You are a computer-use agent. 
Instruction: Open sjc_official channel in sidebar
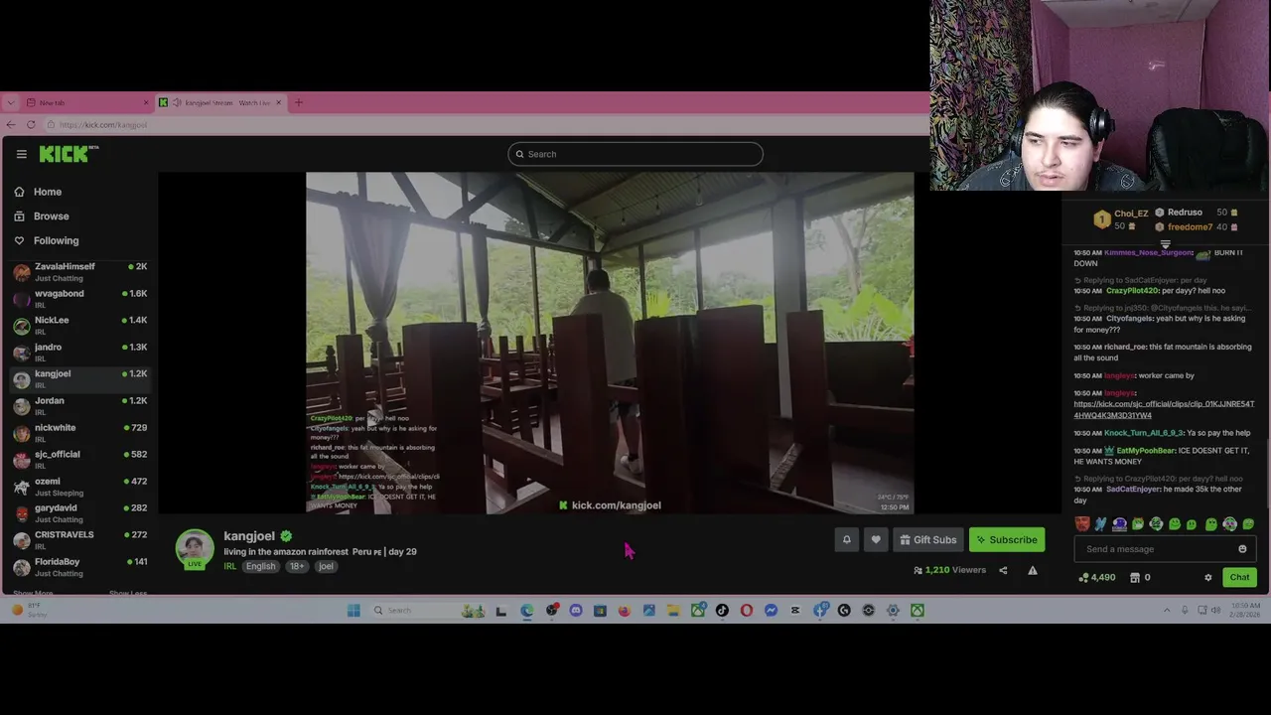point(79,459)
